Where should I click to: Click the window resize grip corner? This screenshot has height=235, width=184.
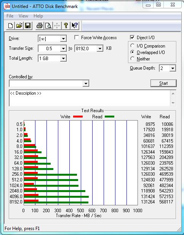(x=179, y=229)
